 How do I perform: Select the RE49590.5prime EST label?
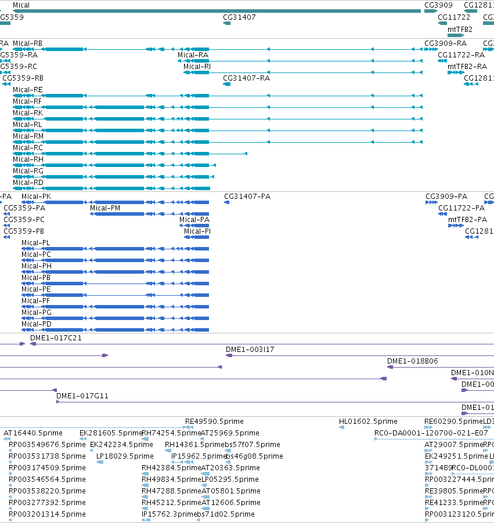214,422
